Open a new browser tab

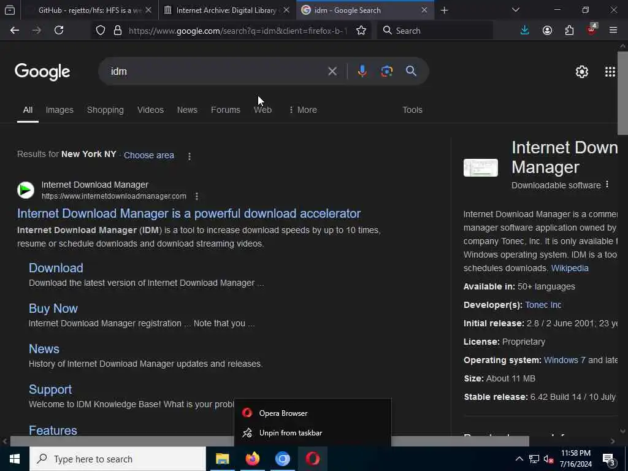pyautogui.click(x=444, y=10)
